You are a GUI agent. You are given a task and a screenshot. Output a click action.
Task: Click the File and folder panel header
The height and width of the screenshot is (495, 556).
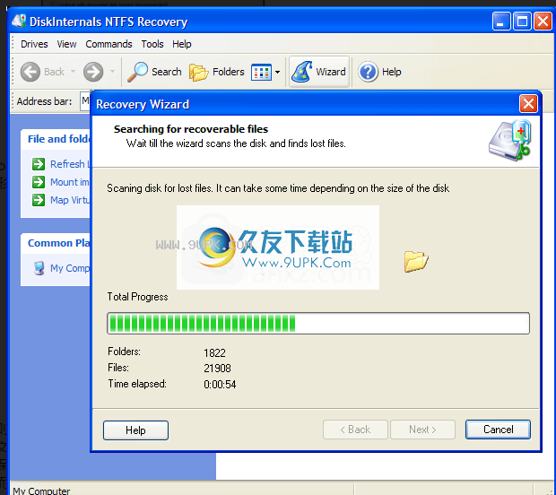(56, 139)
